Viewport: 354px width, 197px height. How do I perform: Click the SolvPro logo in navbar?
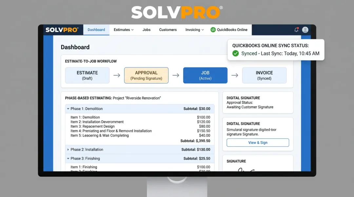pos(62,30)
